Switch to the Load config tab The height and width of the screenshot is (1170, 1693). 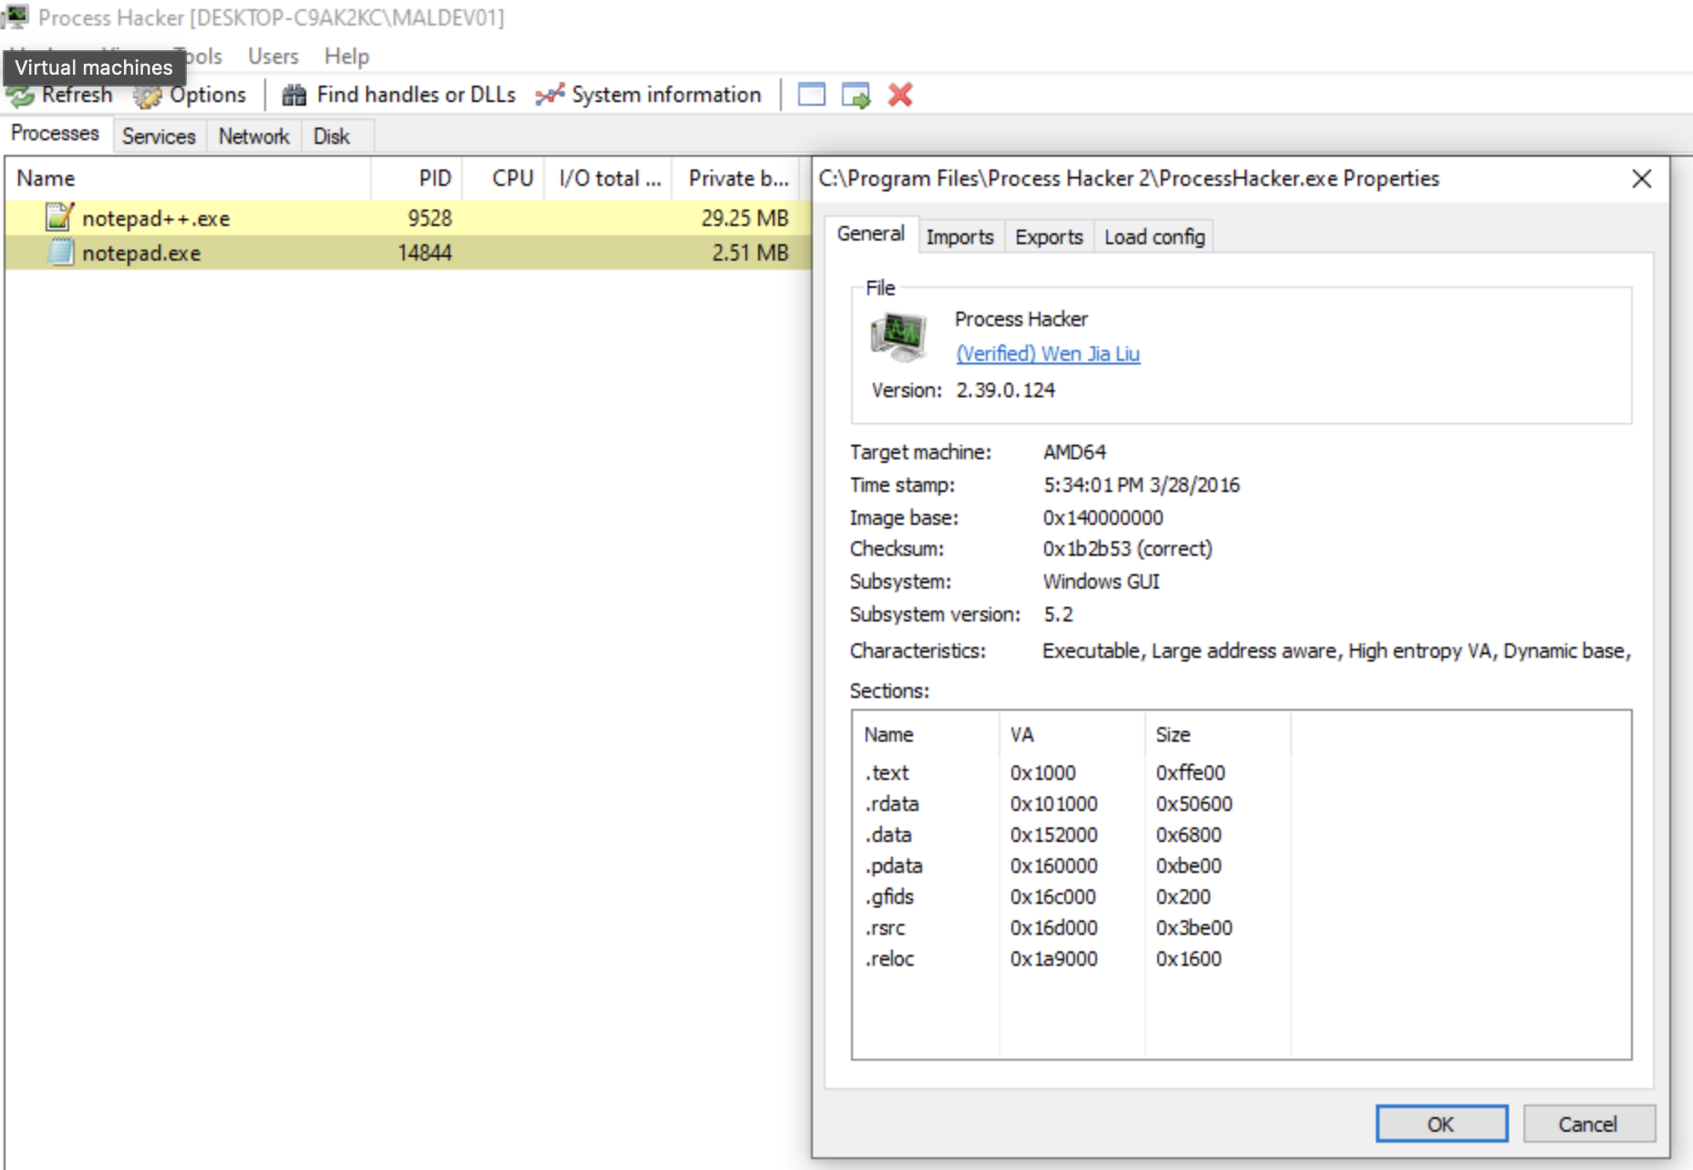tap(1154, 237)
